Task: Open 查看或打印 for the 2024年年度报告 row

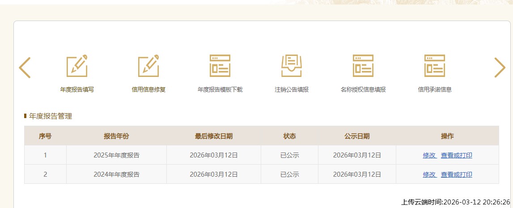Action: [456, 174]
